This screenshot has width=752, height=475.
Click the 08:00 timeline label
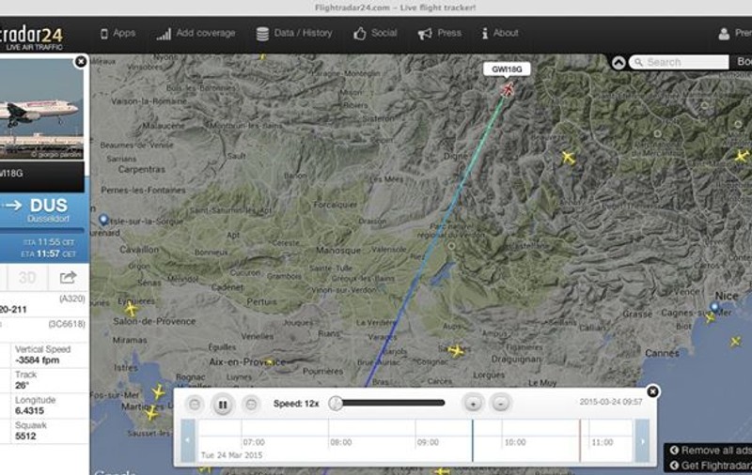(x=341, y=442)
